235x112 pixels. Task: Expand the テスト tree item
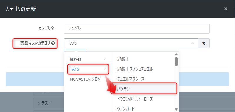click(x=44, y=103)
